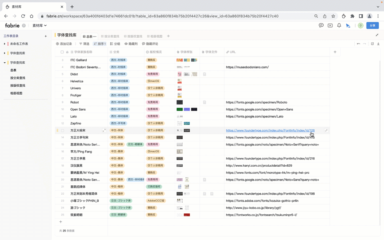Click the Helvetica font name cell
The height and width of the screenshot is (240, 384).
pyautogui.click(x=76, y=81)
